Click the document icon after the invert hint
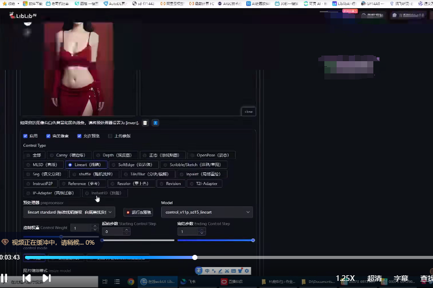This screenshot has width=433, height=288. (x=145, y=123)
